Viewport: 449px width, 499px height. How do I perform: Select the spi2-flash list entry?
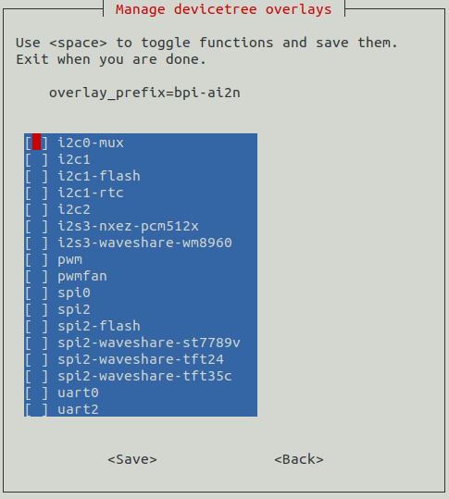[141, 326]
